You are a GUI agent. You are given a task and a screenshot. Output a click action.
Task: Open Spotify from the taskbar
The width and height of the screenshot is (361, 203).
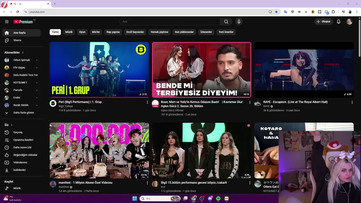click(x=218, y=198)
